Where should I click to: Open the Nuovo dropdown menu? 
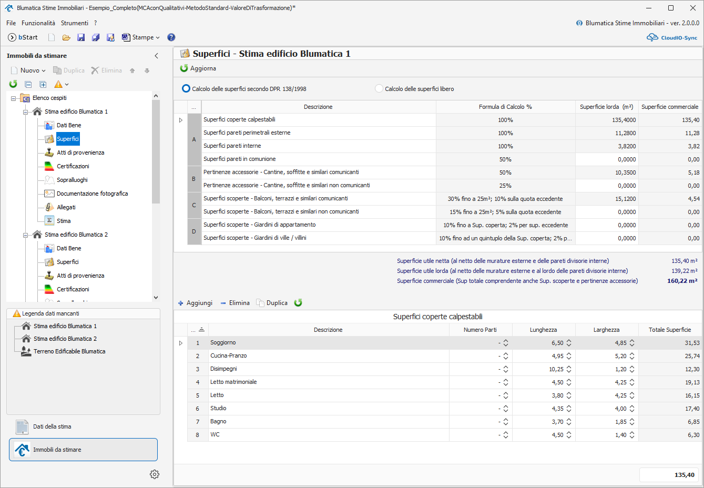29,70
